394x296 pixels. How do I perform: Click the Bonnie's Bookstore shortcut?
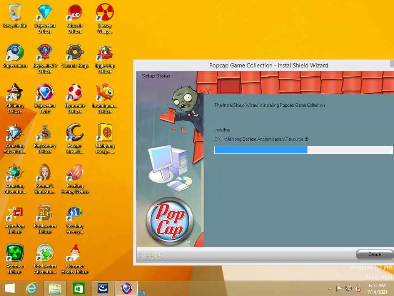(x=45, y=178)
